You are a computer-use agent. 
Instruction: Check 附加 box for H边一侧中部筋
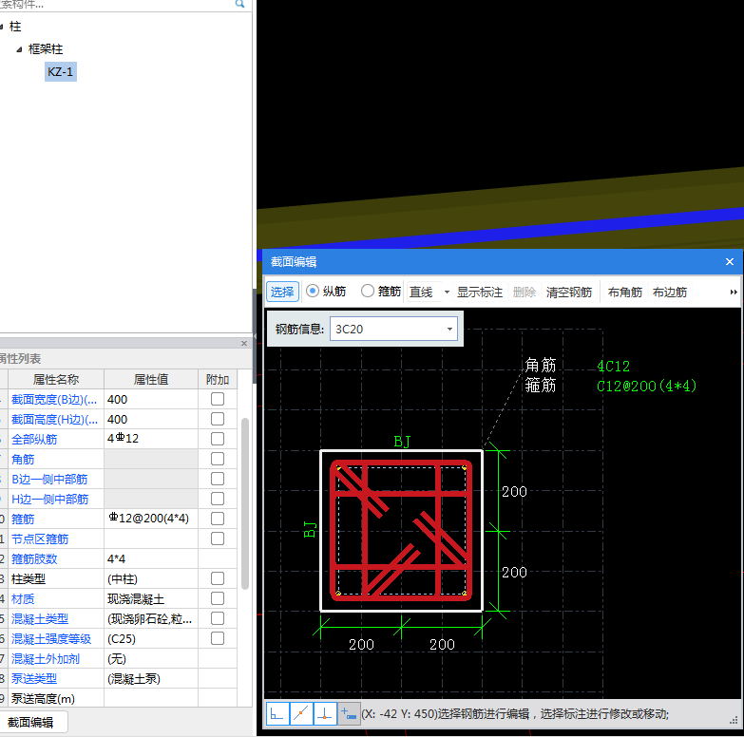(x=218, y=499)
